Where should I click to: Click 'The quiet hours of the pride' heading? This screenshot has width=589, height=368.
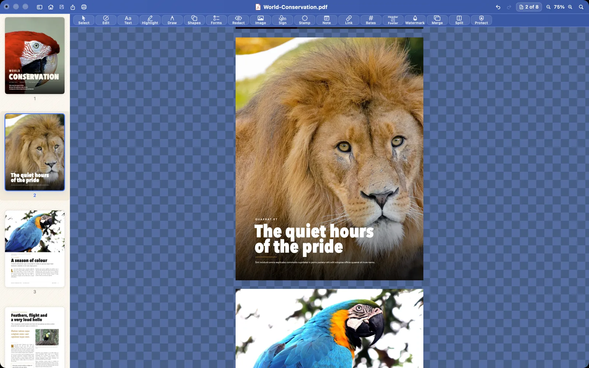[x=314, y=239]
